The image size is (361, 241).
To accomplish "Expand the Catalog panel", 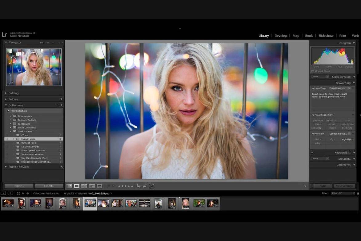I will click(6, 93).
